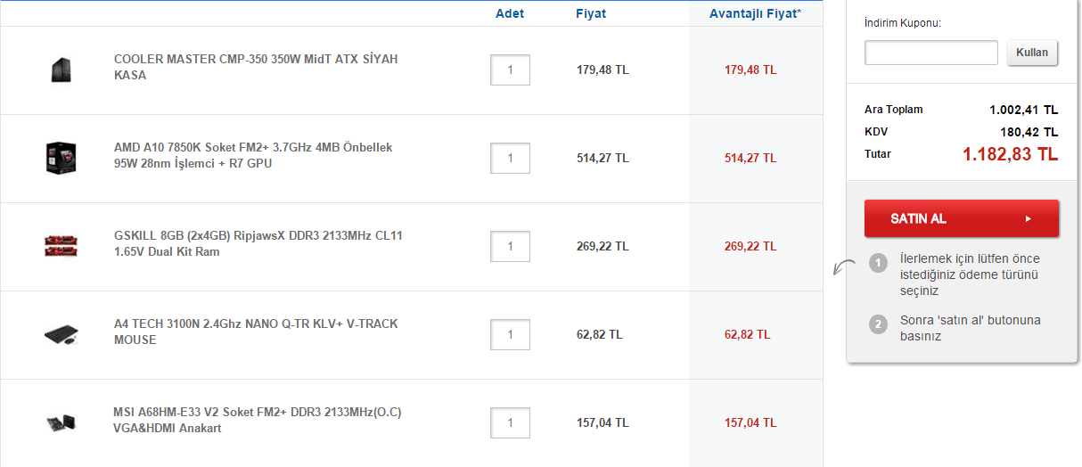Image resolution: width=1082 pixels, height=467 pixels.
Task: Click the red SATIN AL button
Action: (x=961, y=218)
